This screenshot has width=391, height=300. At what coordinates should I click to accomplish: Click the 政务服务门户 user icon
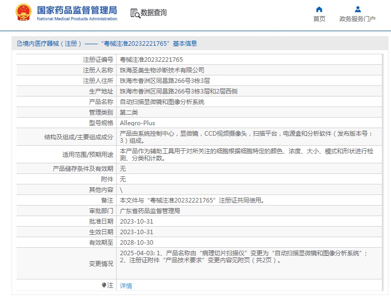point(358,10)
